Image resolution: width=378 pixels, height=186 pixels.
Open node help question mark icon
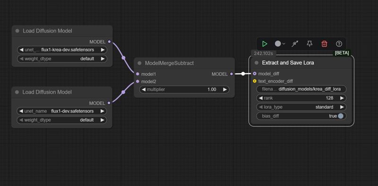(x=339, y=44)
